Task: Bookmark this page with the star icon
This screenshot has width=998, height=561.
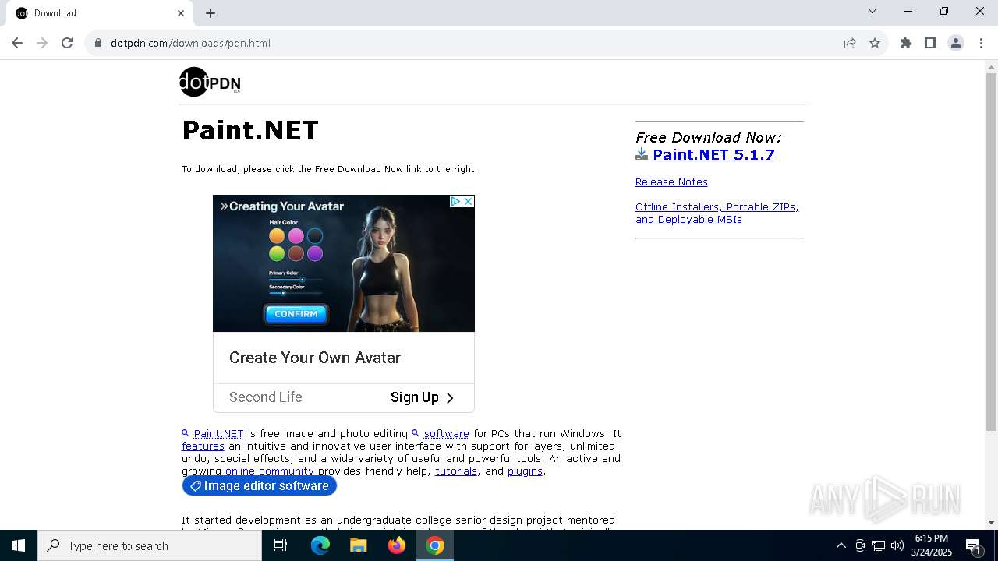Action: [875, 43]
